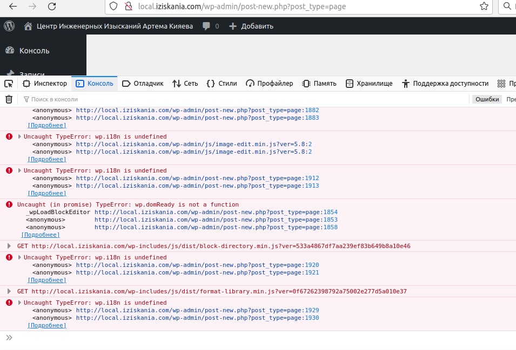Open source link ending page:1930
Screen dimensions: 516x350
[197, 318]
